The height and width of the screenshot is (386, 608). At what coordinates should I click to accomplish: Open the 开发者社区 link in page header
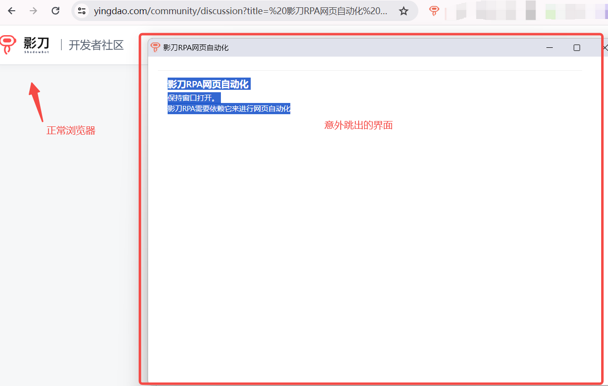coord(96,45)
